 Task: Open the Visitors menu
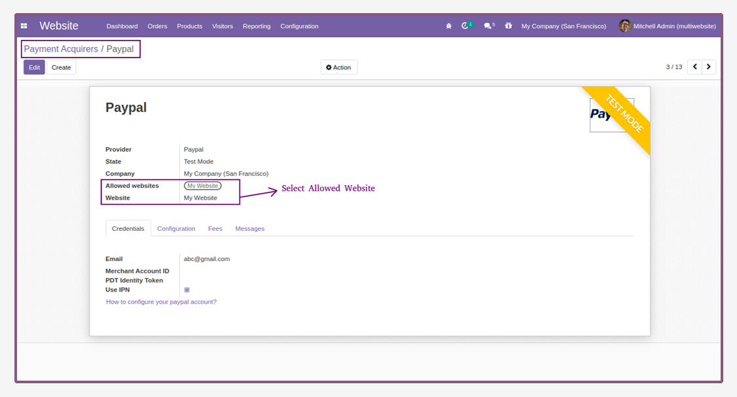(x=223, y=26)
